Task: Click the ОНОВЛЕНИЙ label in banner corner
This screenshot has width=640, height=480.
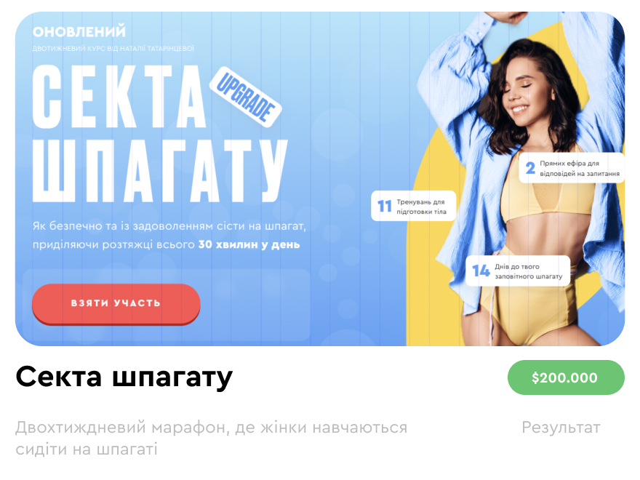Action: pyautogui.click(x=79, y=31)
